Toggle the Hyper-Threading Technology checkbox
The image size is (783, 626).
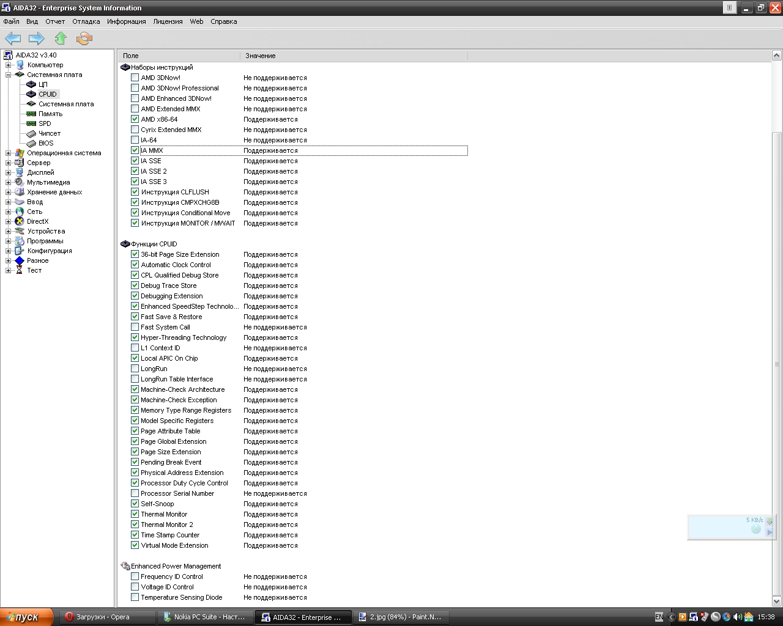[135, 337]
